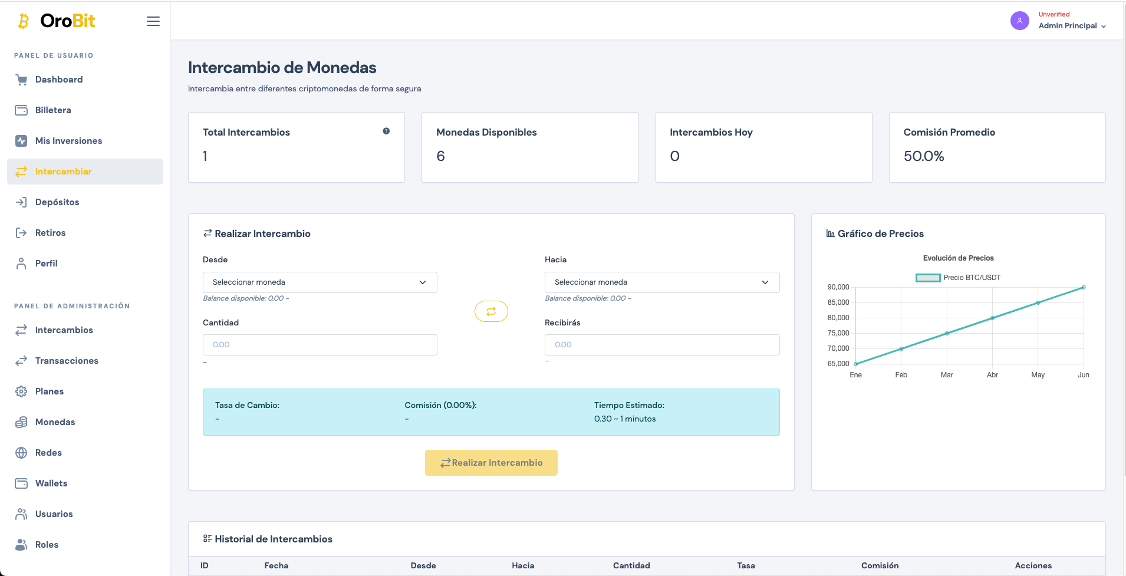Click the yellow Realizar Intercambio button
This screenshot has width=1126, height=576.
coord(491,463)
